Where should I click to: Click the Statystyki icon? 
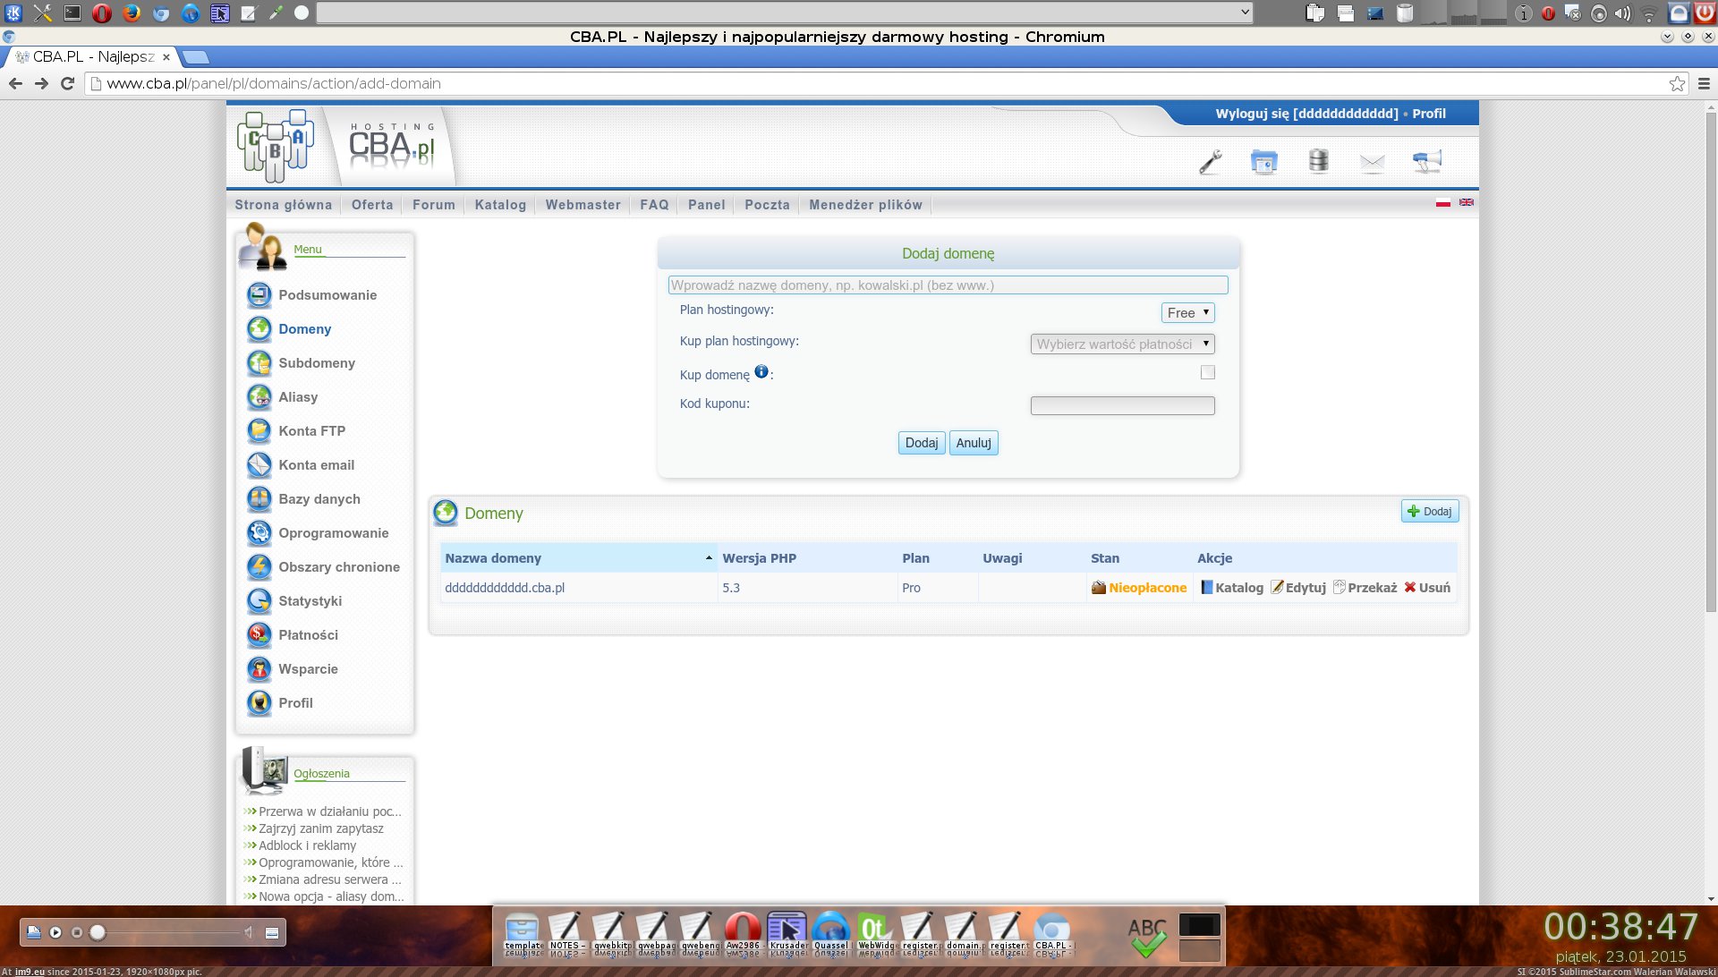tap(259, 600)
